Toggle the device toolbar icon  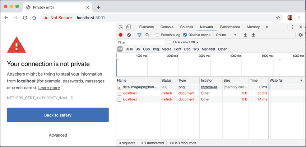tap(129, 27)
